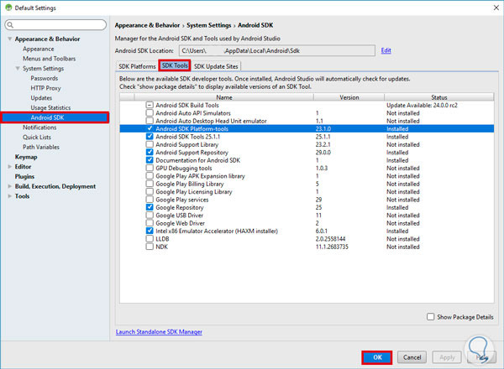The image size is (504, 369).
Task: Check Google USB Driver box
Action: (150, 215)
